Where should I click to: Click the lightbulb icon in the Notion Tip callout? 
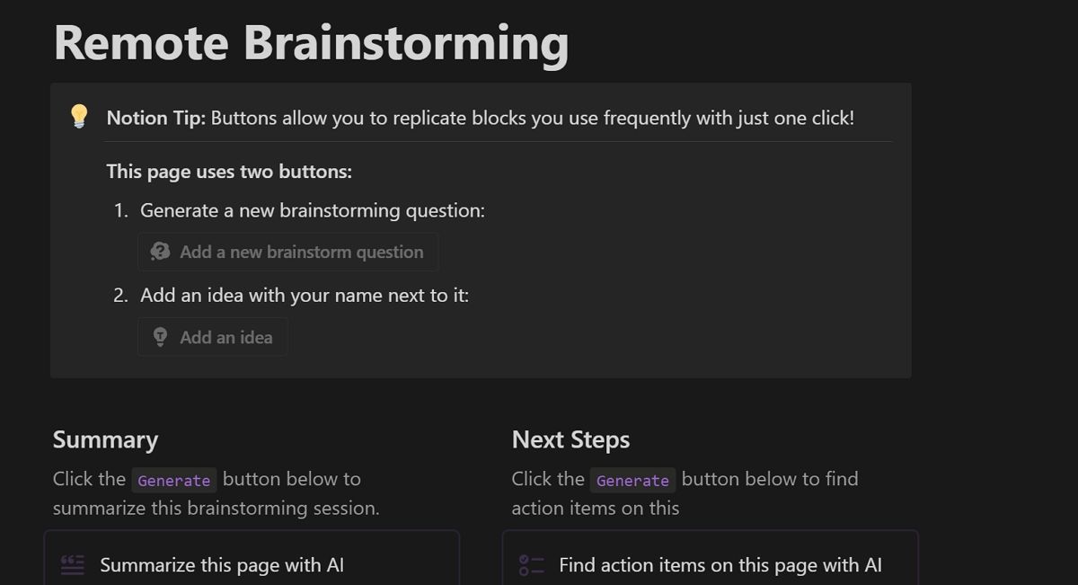(x=79, y=117)
